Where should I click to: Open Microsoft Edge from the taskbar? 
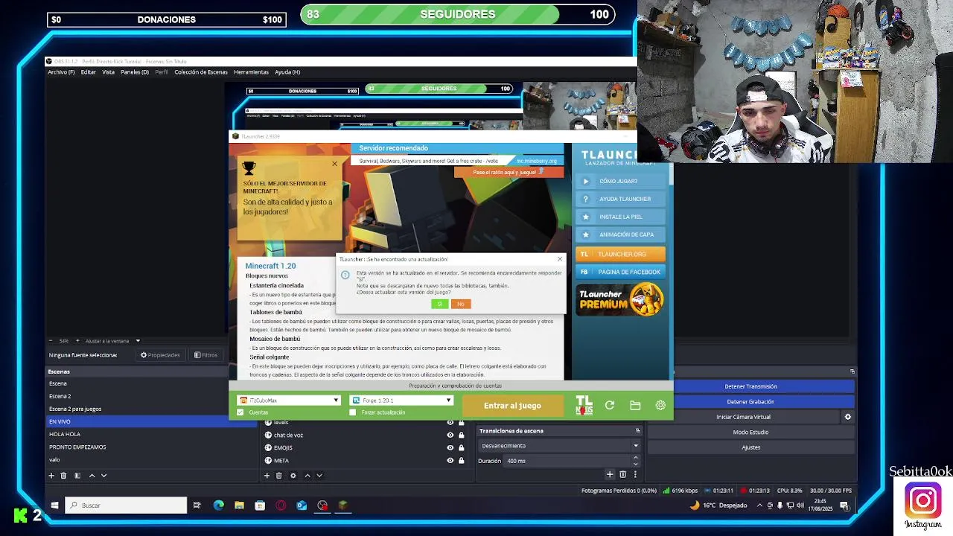pyautogui.click(x=218, y=505)
